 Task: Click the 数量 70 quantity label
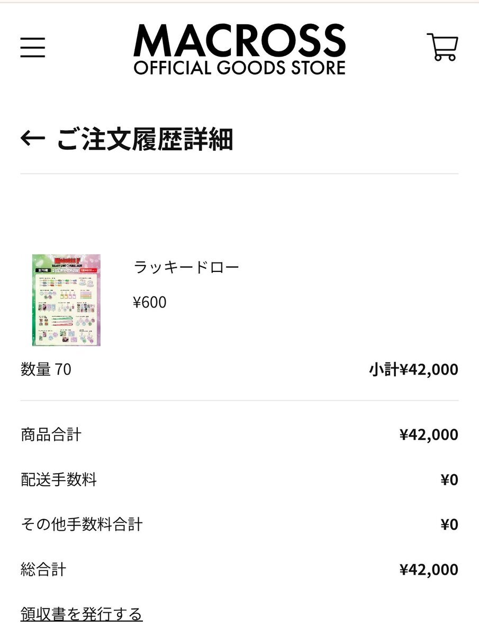[x=46, y=369]
